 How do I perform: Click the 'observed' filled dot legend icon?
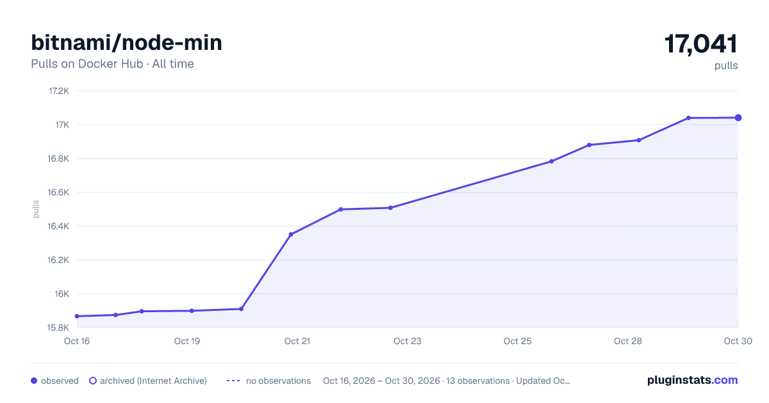34,381
